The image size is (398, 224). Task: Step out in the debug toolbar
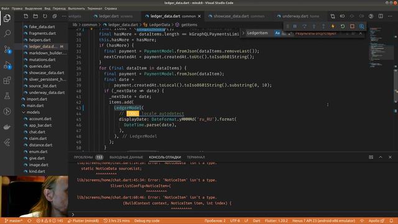tap(323, 26)
